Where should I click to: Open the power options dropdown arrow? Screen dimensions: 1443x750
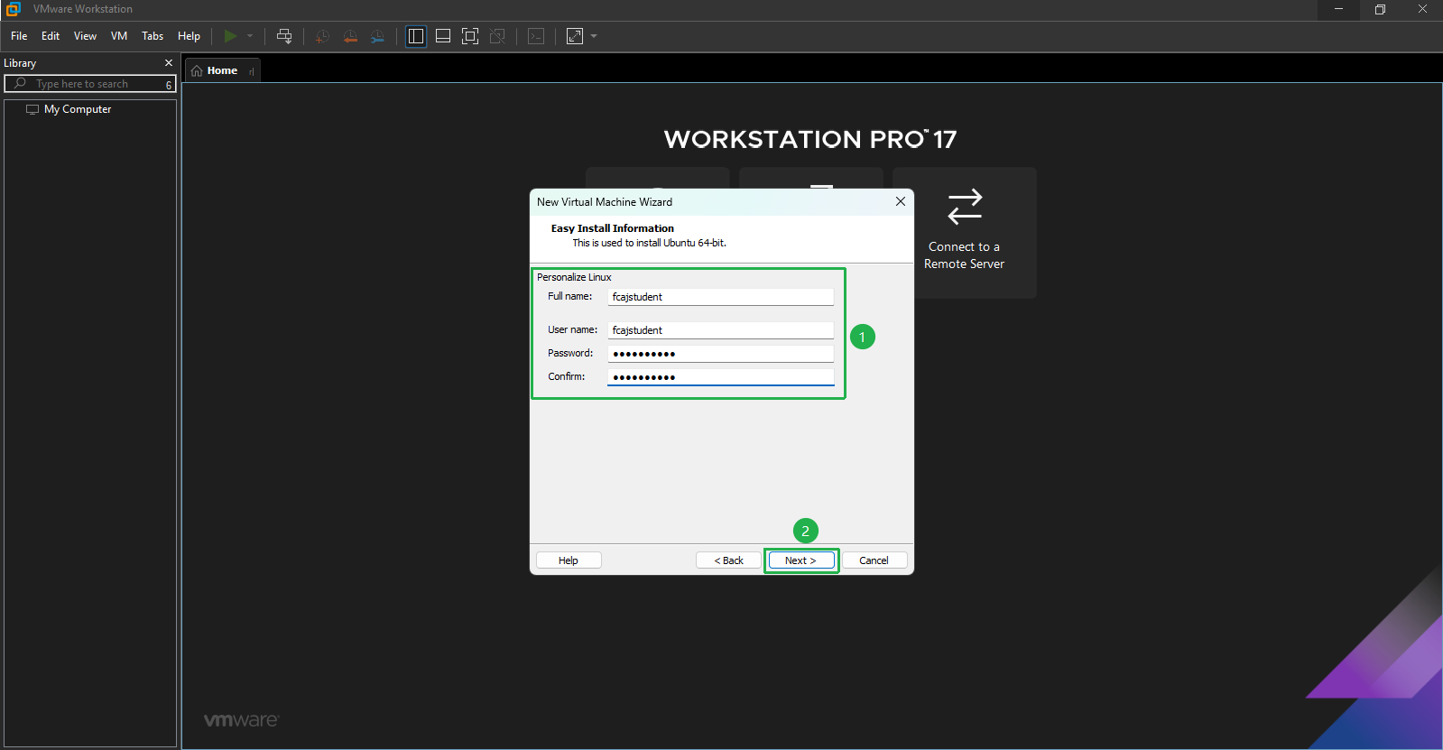point(250,36)
